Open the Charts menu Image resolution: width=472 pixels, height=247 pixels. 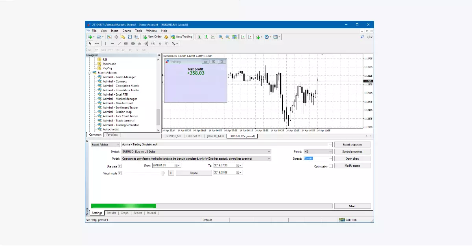pyautogui.click(x=127, y=31)
